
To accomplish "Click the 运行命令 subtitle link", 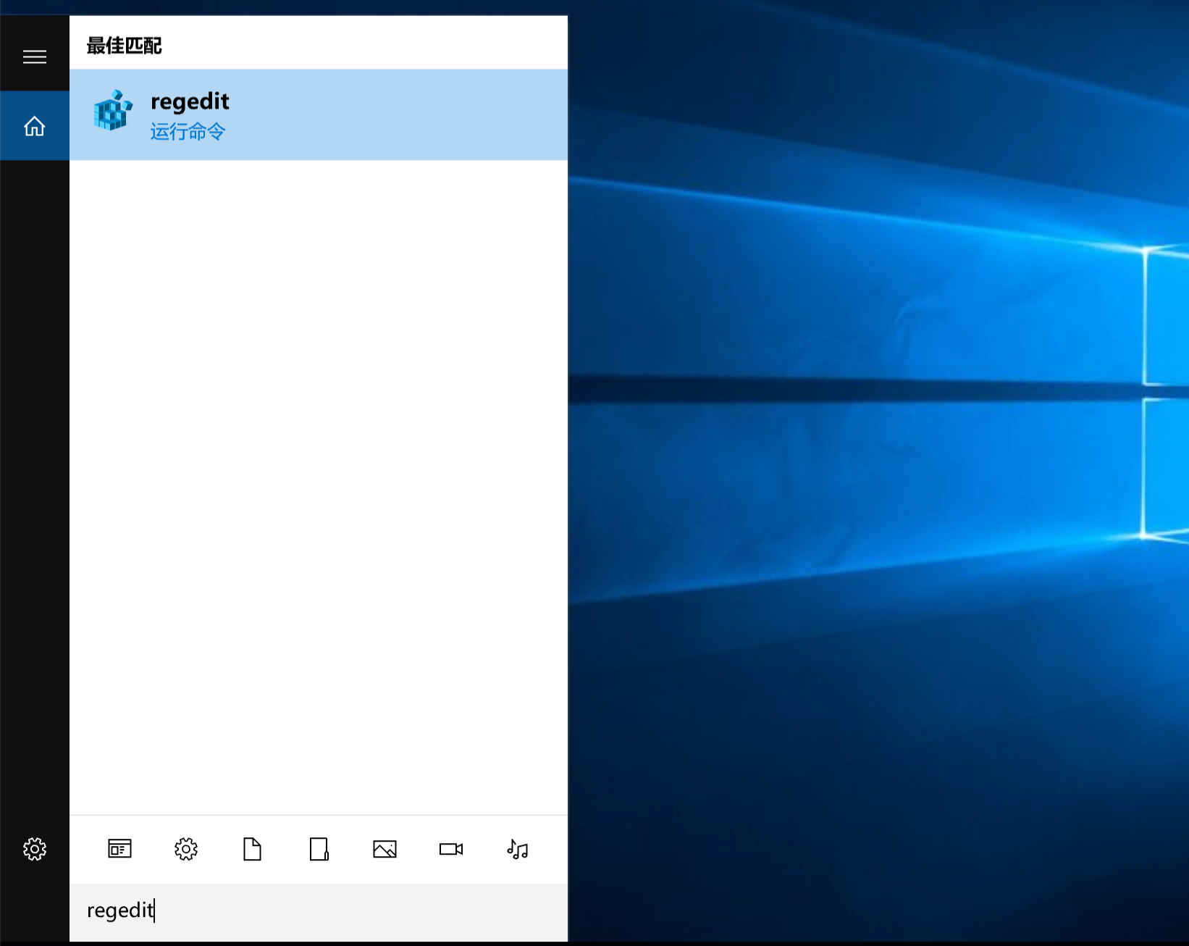I will tap(188, 132).
